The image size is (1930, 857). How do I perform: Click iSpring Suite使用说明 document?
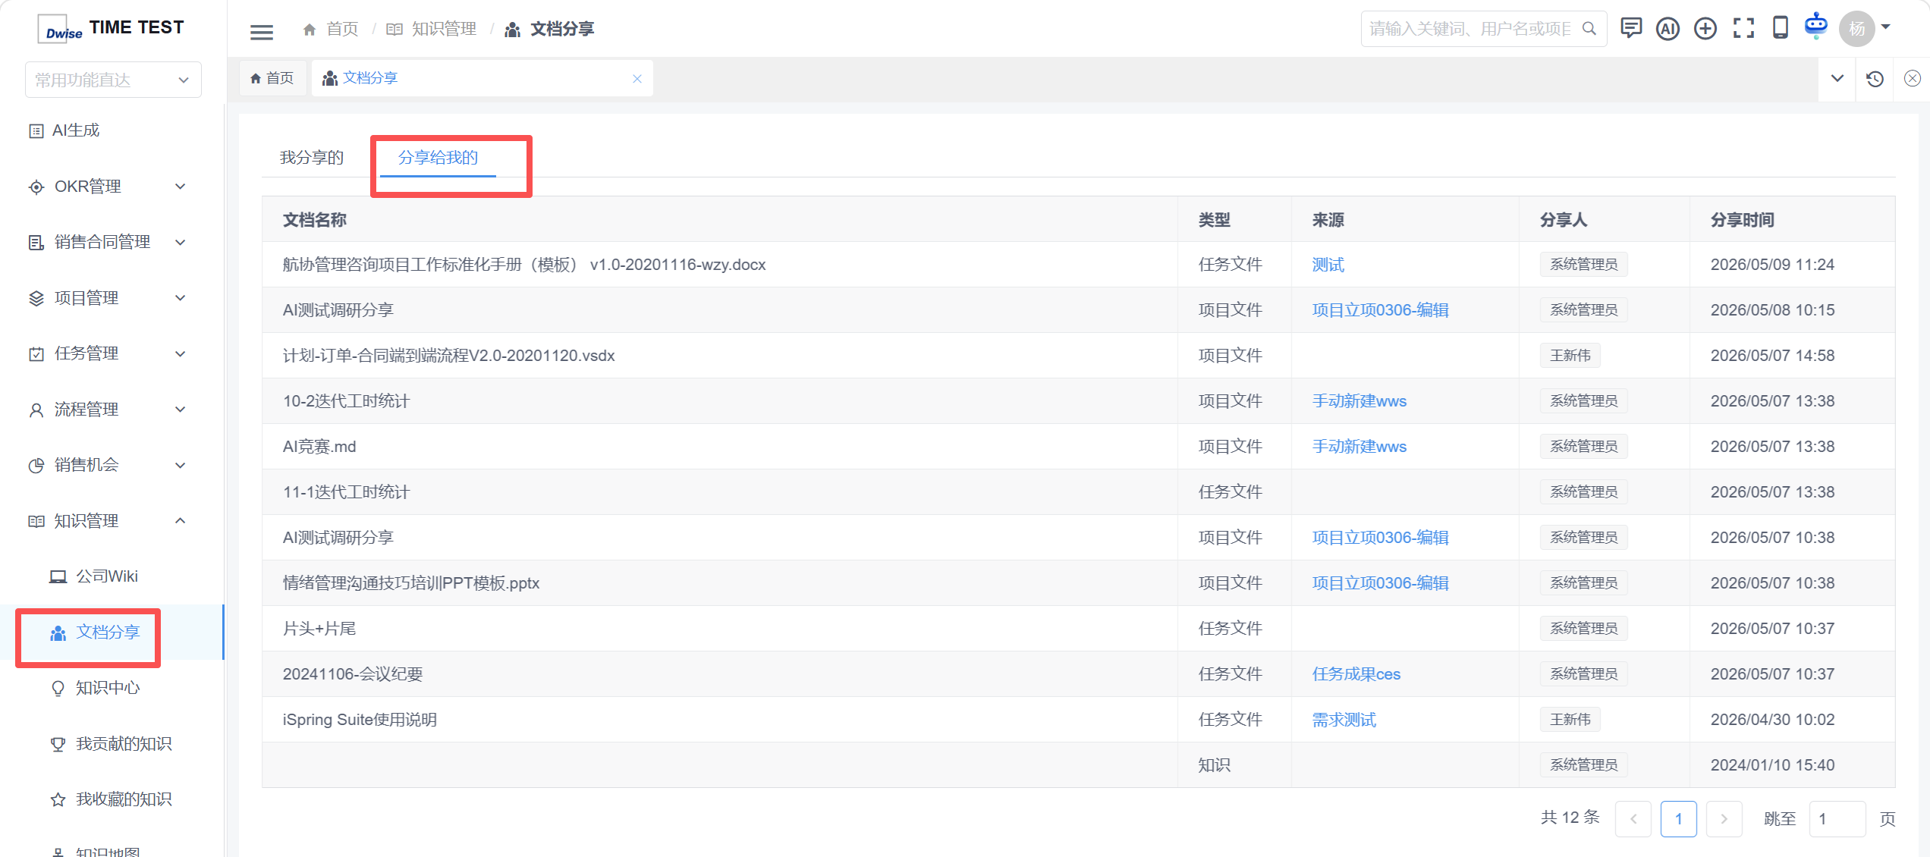(x=360, y=720)
